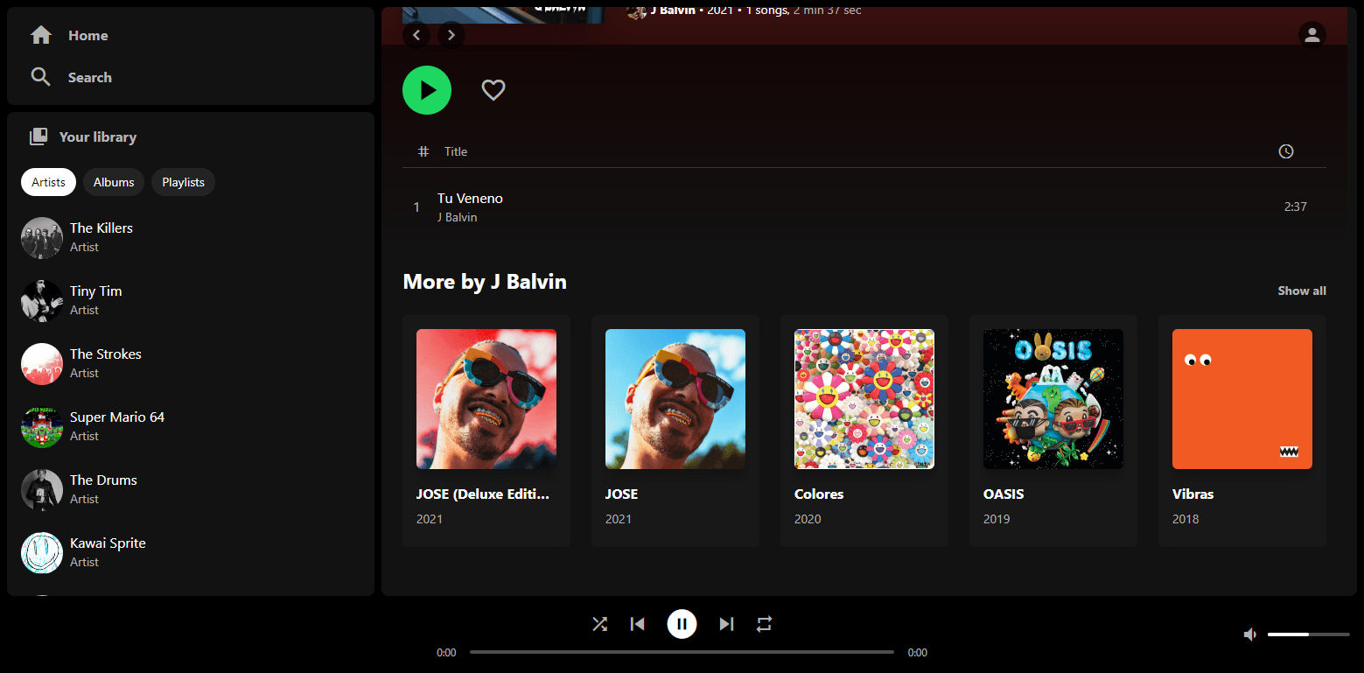Click The Killers avatar image

click(x=42, y=238)
